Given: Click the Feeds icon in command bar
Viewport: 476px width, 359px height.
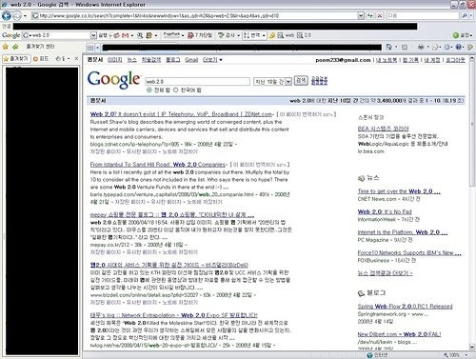Looking at the screenshot, I should (x=405, y=48).
